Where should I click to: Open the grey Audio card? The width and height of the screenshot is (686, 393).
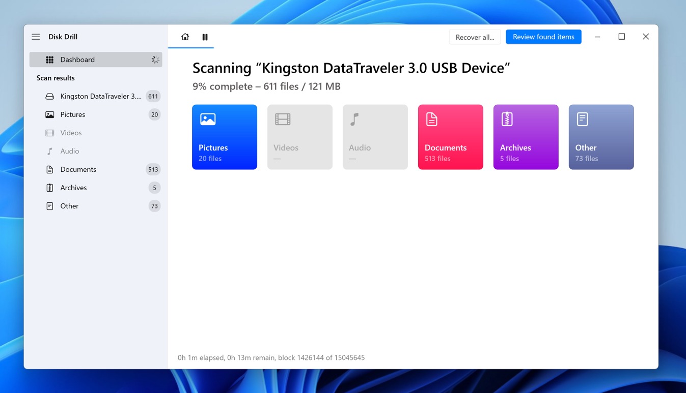click(x=375, y=137)
